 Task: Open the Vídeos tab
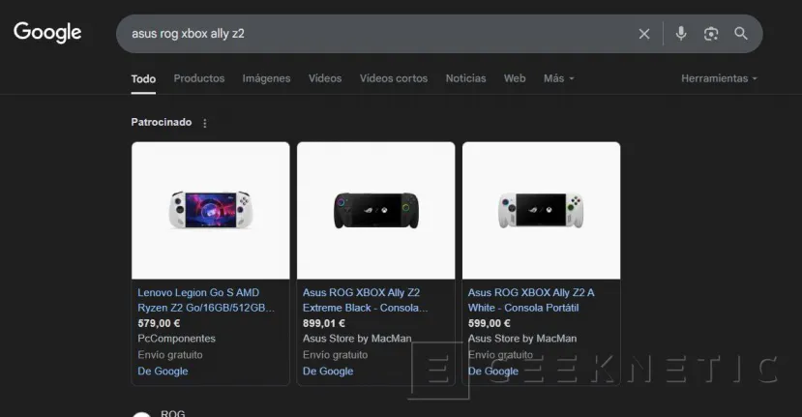(325, 78)
